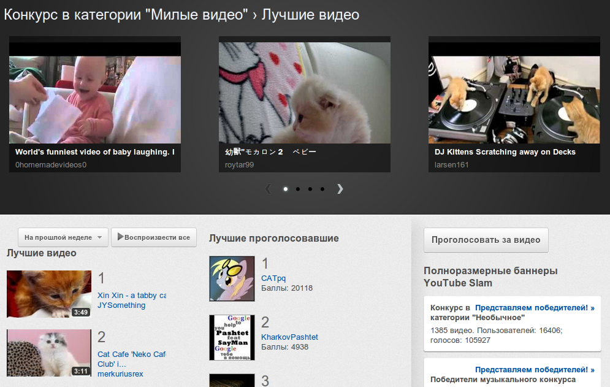This screenshot has width=610, height=387.
Task: Click the "Победители музыкального конкурса" text
Action: [x=503, y=380]
